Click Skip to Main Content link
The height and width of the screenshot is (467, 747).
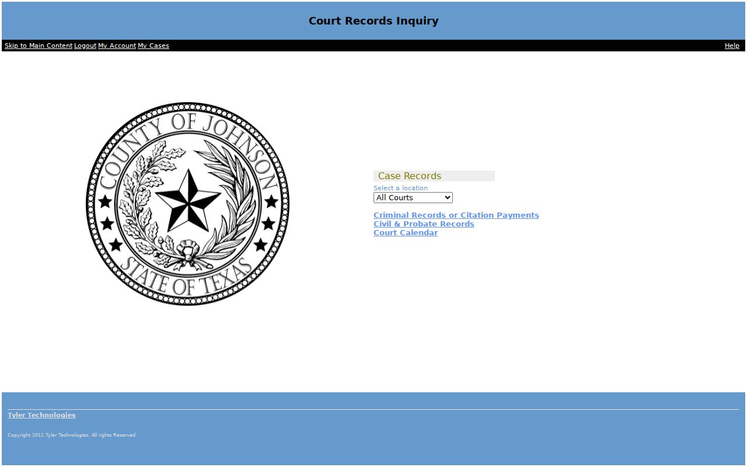[x=39, y=46]
